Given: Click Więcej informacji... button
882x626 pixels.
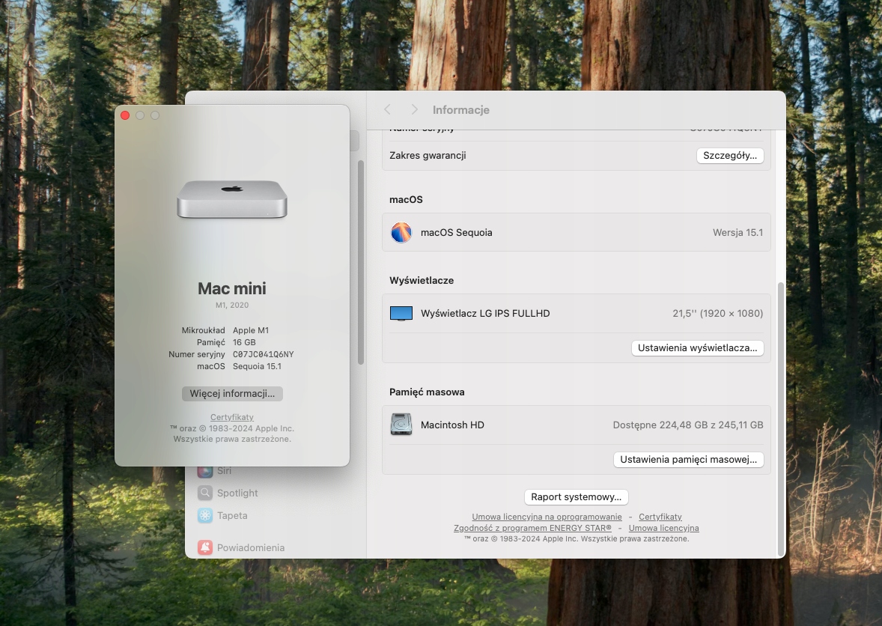Looking at the screenshot, I should [232, 393].
